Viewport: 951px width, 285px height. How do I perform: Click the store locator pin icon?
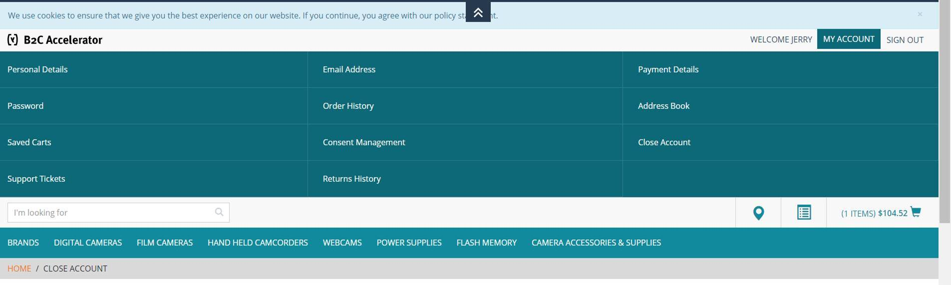[758, 213]
